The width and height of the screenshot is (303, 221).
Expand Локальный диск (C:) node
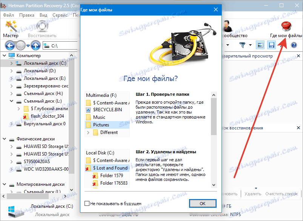click(11, 63)
